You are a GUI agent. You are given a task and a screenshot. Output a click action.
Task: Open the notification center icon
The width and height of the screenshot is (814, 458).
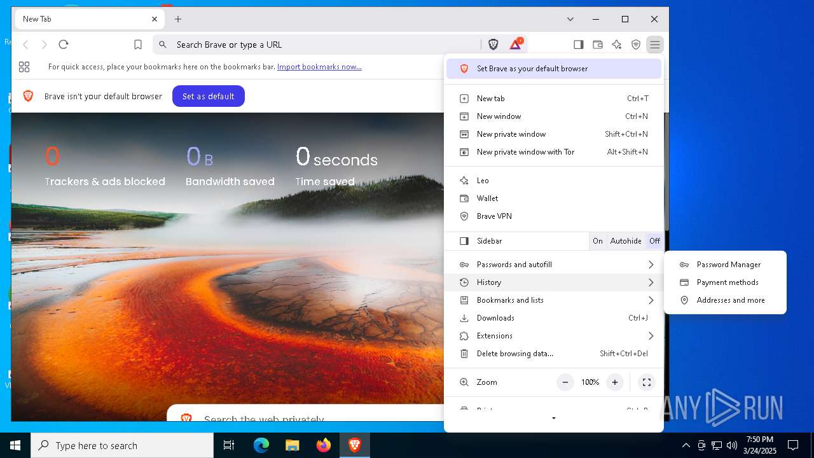click(x=793, y=445)
